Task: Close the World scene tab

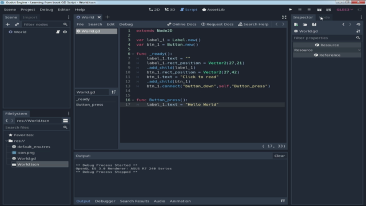Action: pyautogui.click(x=99, y=17)
